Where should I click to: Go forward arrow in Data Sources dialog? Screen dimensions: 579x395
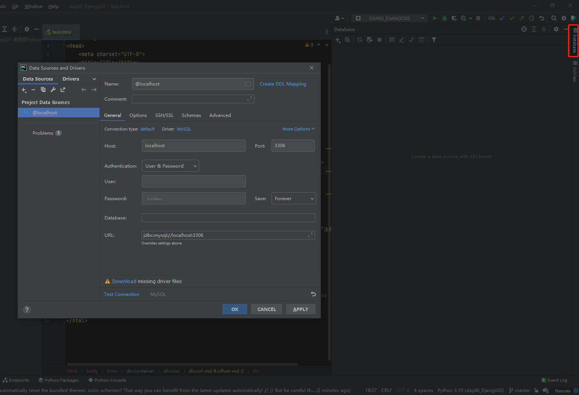(94, 90)
